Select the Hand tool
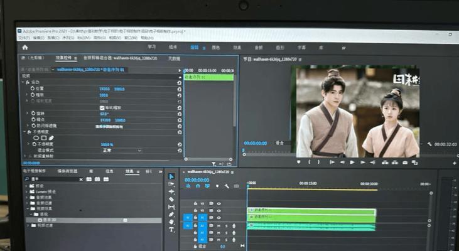459x251 pixels. click(x=171, y=222)
